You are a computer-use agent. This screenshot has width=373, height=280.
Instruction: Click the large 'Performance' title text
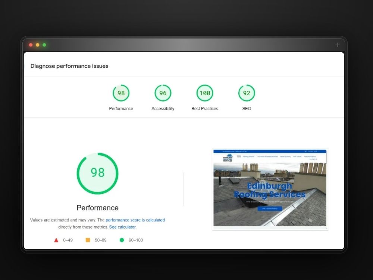pos(97,208)
